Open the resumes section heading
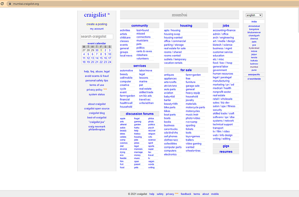The width and height of the screenshot is (299, 197). pos(226,152)
